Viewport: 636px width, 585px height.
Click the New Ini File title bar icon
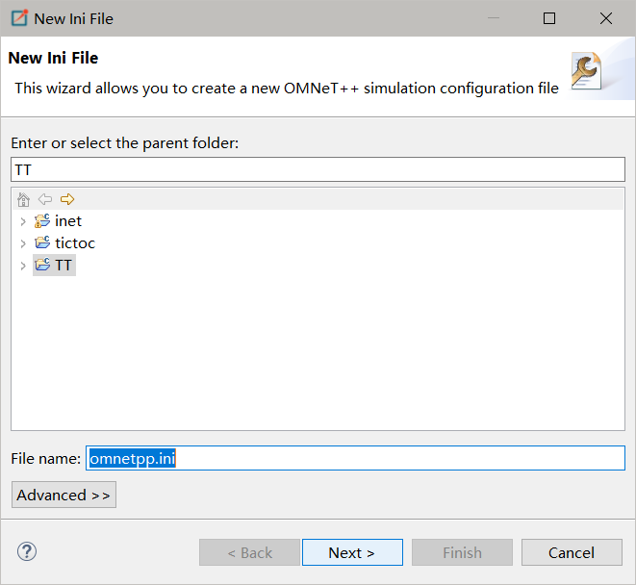click(18, 18)
